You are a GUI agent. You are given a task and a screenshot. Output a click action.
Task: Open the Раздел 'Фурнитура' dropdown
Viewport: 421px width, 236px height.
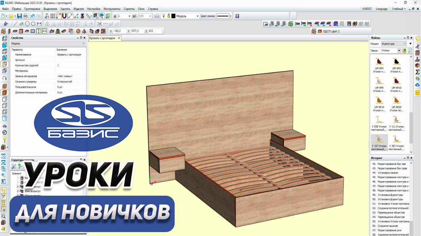pyautogui.click(x=394, y=44)
